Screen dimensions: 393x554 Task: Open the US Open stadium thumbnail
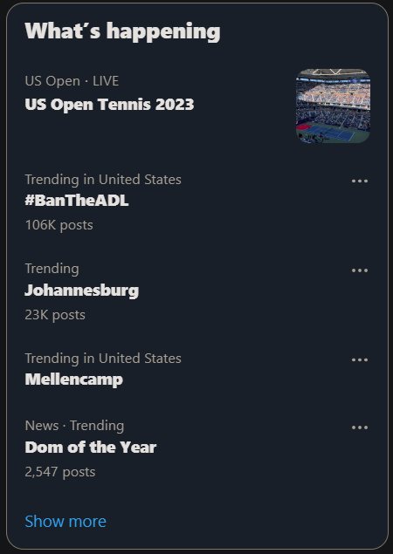pos(333,106)
